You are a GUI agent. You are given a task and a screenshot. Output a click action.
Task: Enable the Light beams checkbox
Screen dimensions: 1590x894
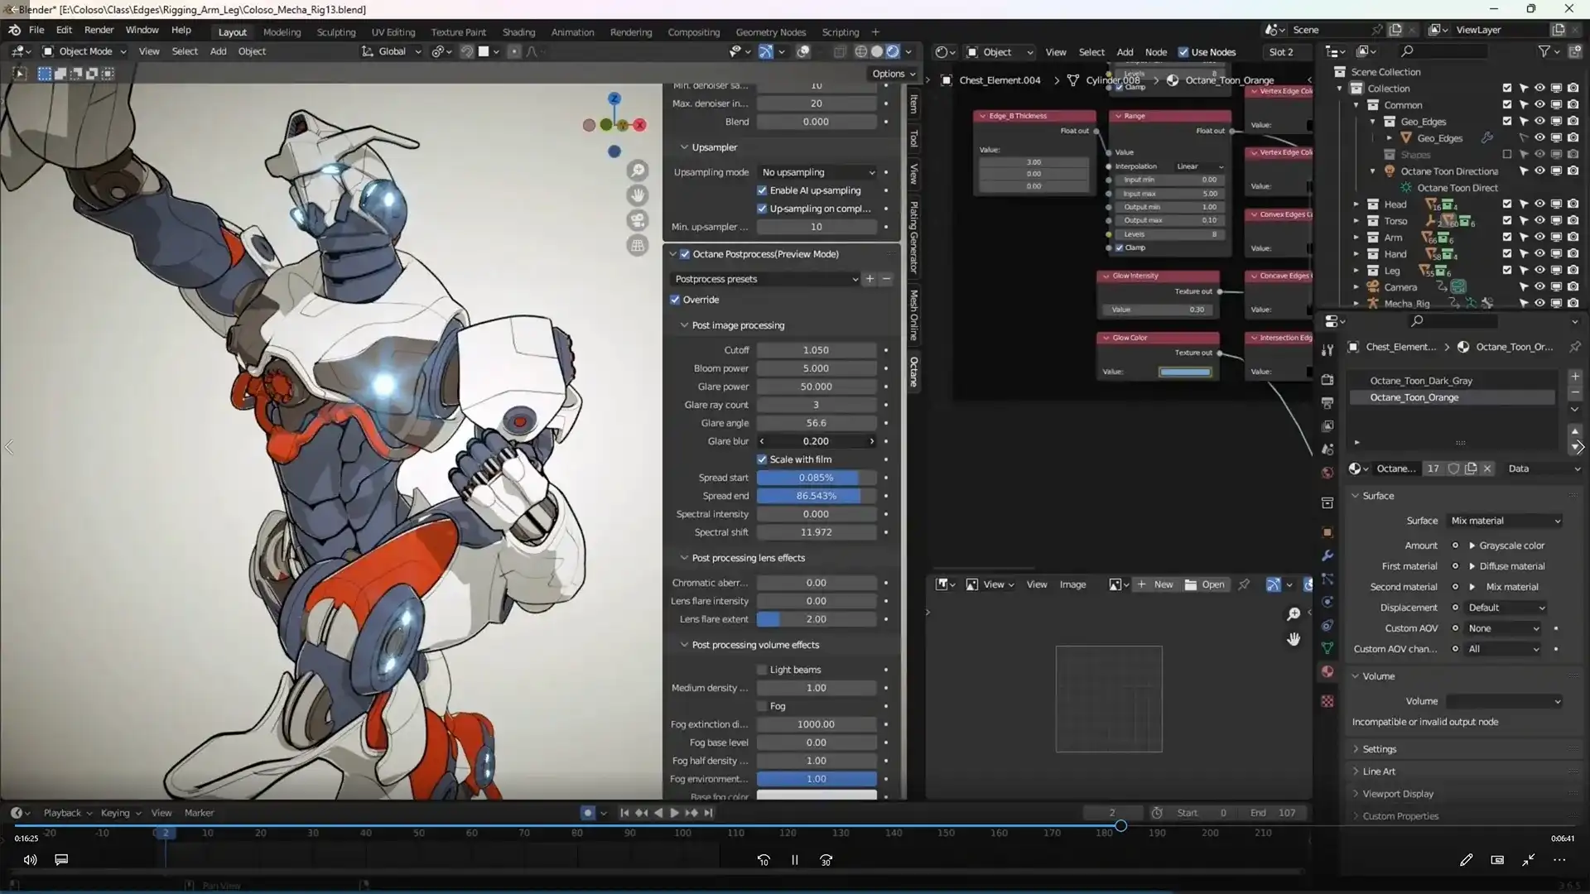(763, 669)
